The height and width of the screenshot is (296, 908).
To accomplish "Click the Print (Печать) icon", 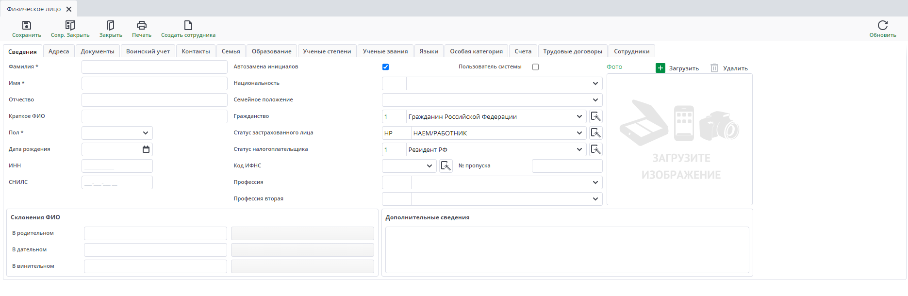I will 141,25.
